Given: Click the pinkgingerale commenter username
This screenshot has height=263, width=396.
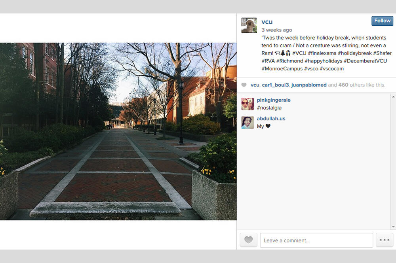Looking at the screenshot, I should (x=274, y=100).
